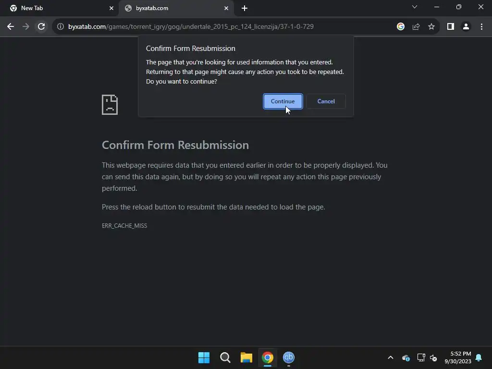Click the OneDrive cloud tray icon
This screenshot has height=369, width=492.
[406, 357]
